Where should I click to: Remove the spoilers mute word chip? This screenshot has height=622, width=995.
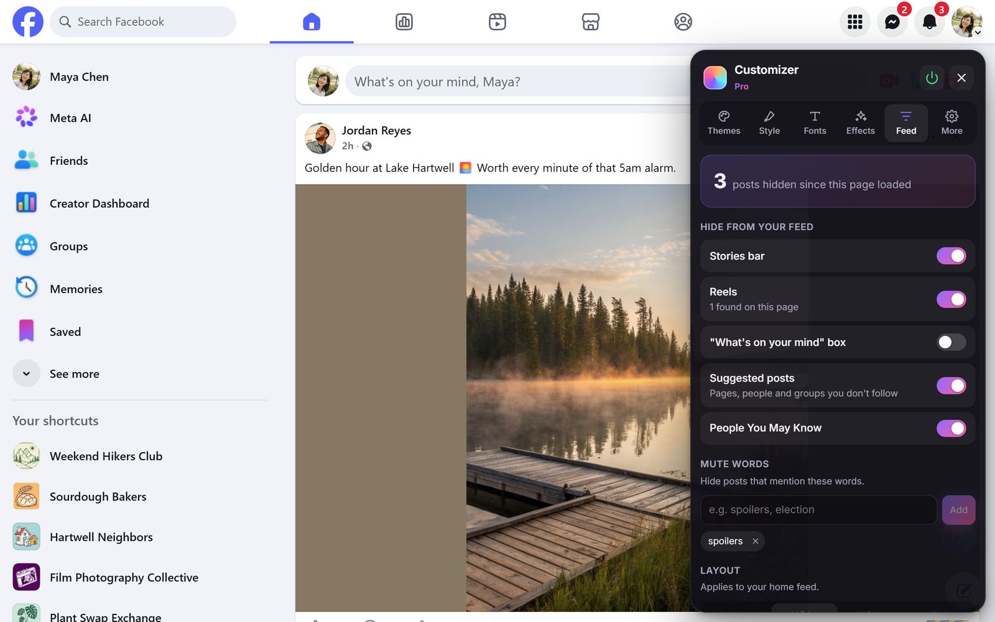(755, 541)
